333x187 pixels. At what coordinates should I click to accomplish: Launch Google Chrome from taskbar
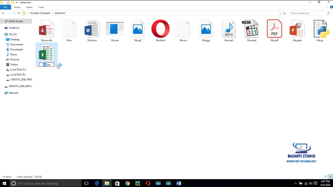tap(127, 183)
